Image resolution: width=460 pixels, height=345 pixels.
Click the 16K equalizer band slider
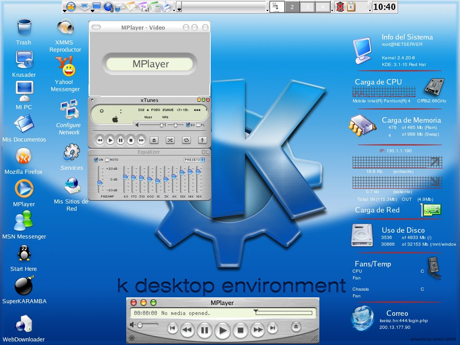(198, 179)
